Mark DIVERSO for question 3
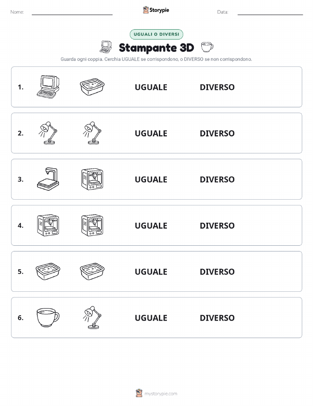 click(x=217, y=179)
